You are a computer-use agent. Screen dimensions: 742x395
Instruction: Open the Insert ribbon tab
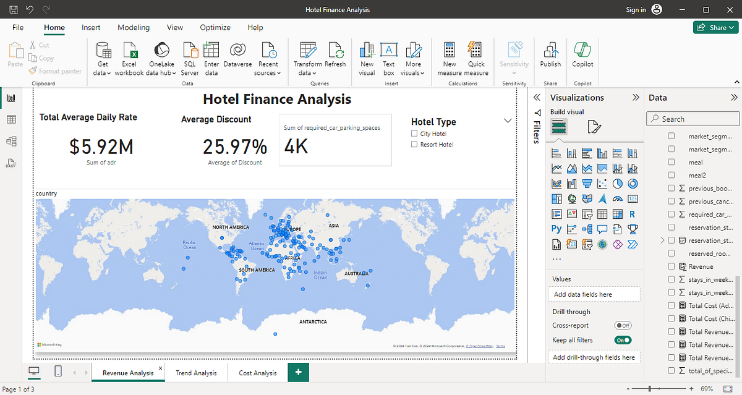point(91,27)
